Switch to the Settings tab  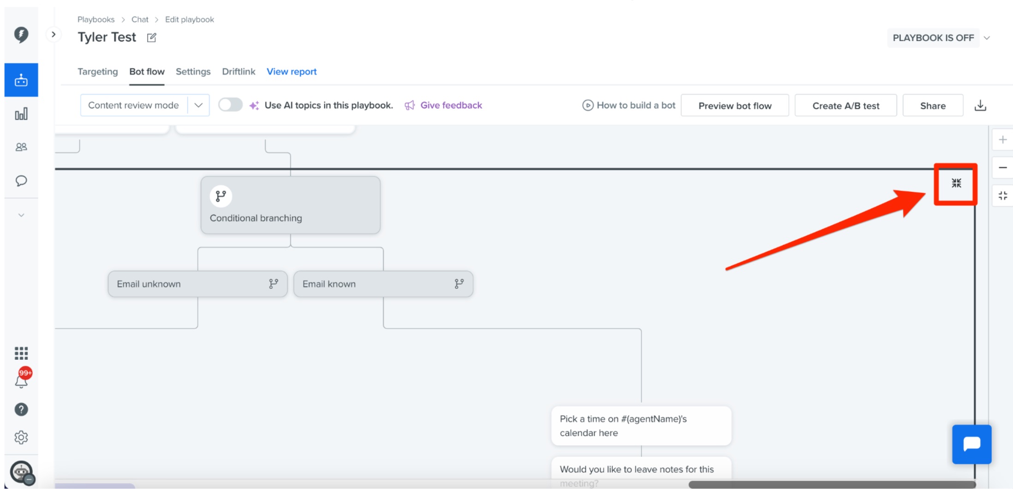(193, 72)
